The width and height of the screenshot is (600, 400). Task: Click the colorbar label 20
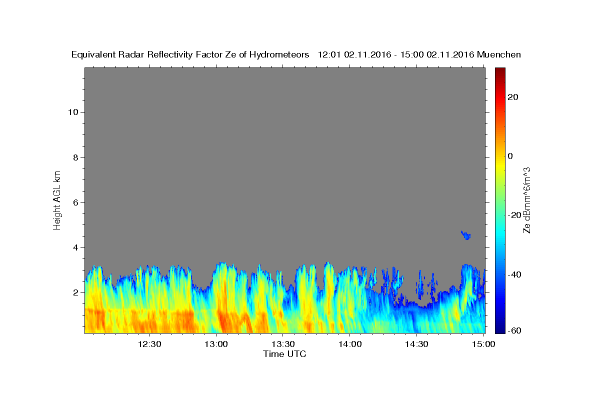514,97
